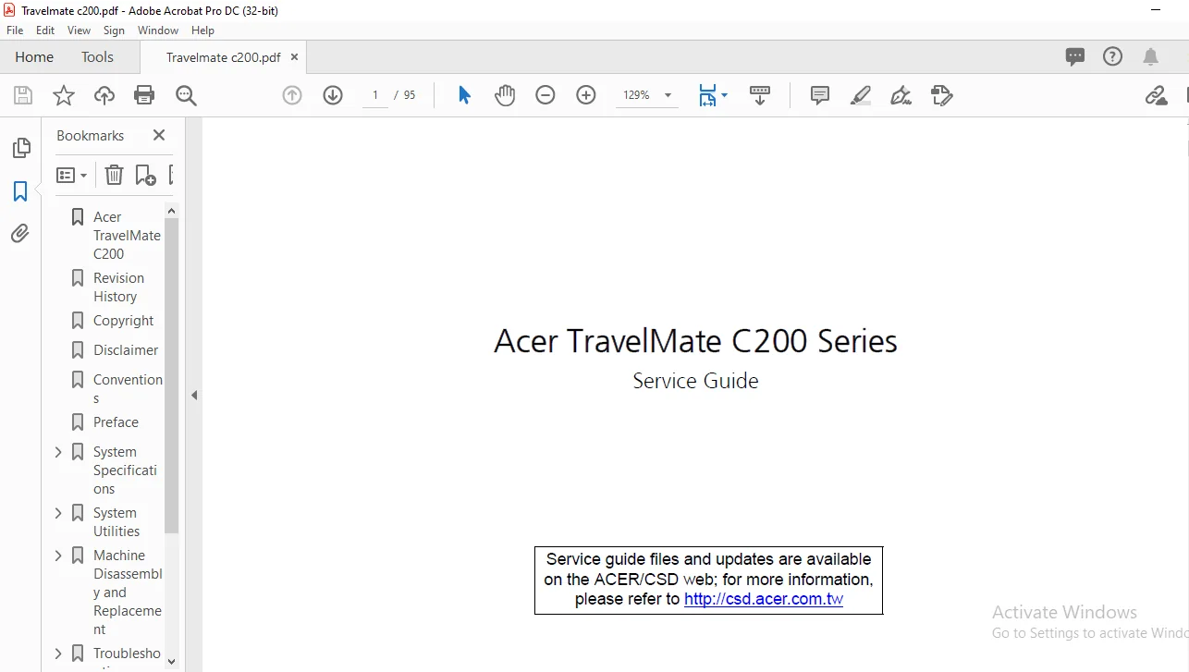
Task: Select the Travelmate c200.pdf document tab
Action: click(223, 57)
